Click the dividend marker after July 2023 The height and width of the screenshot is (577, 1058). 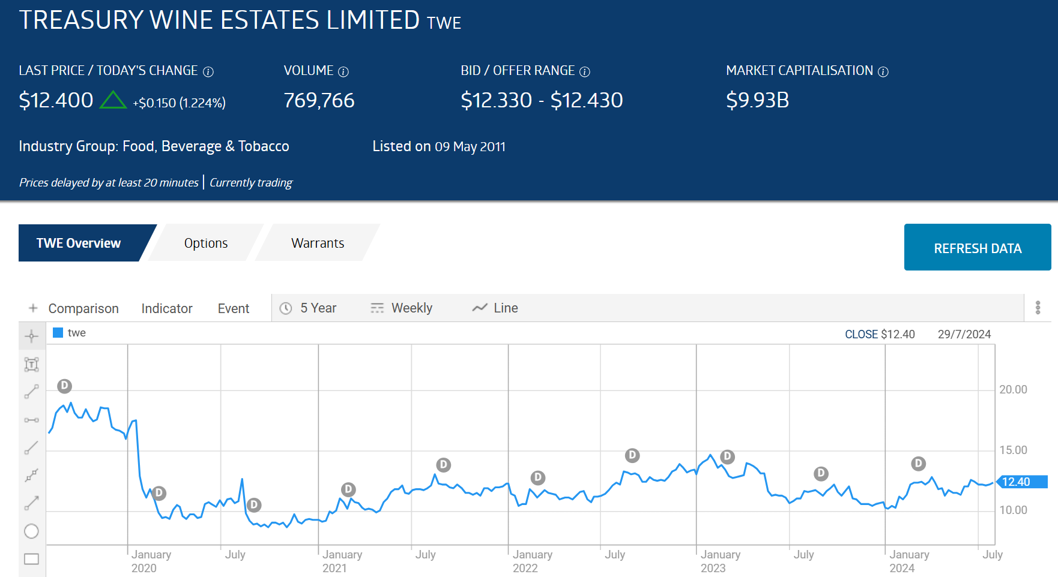(821, 474)
